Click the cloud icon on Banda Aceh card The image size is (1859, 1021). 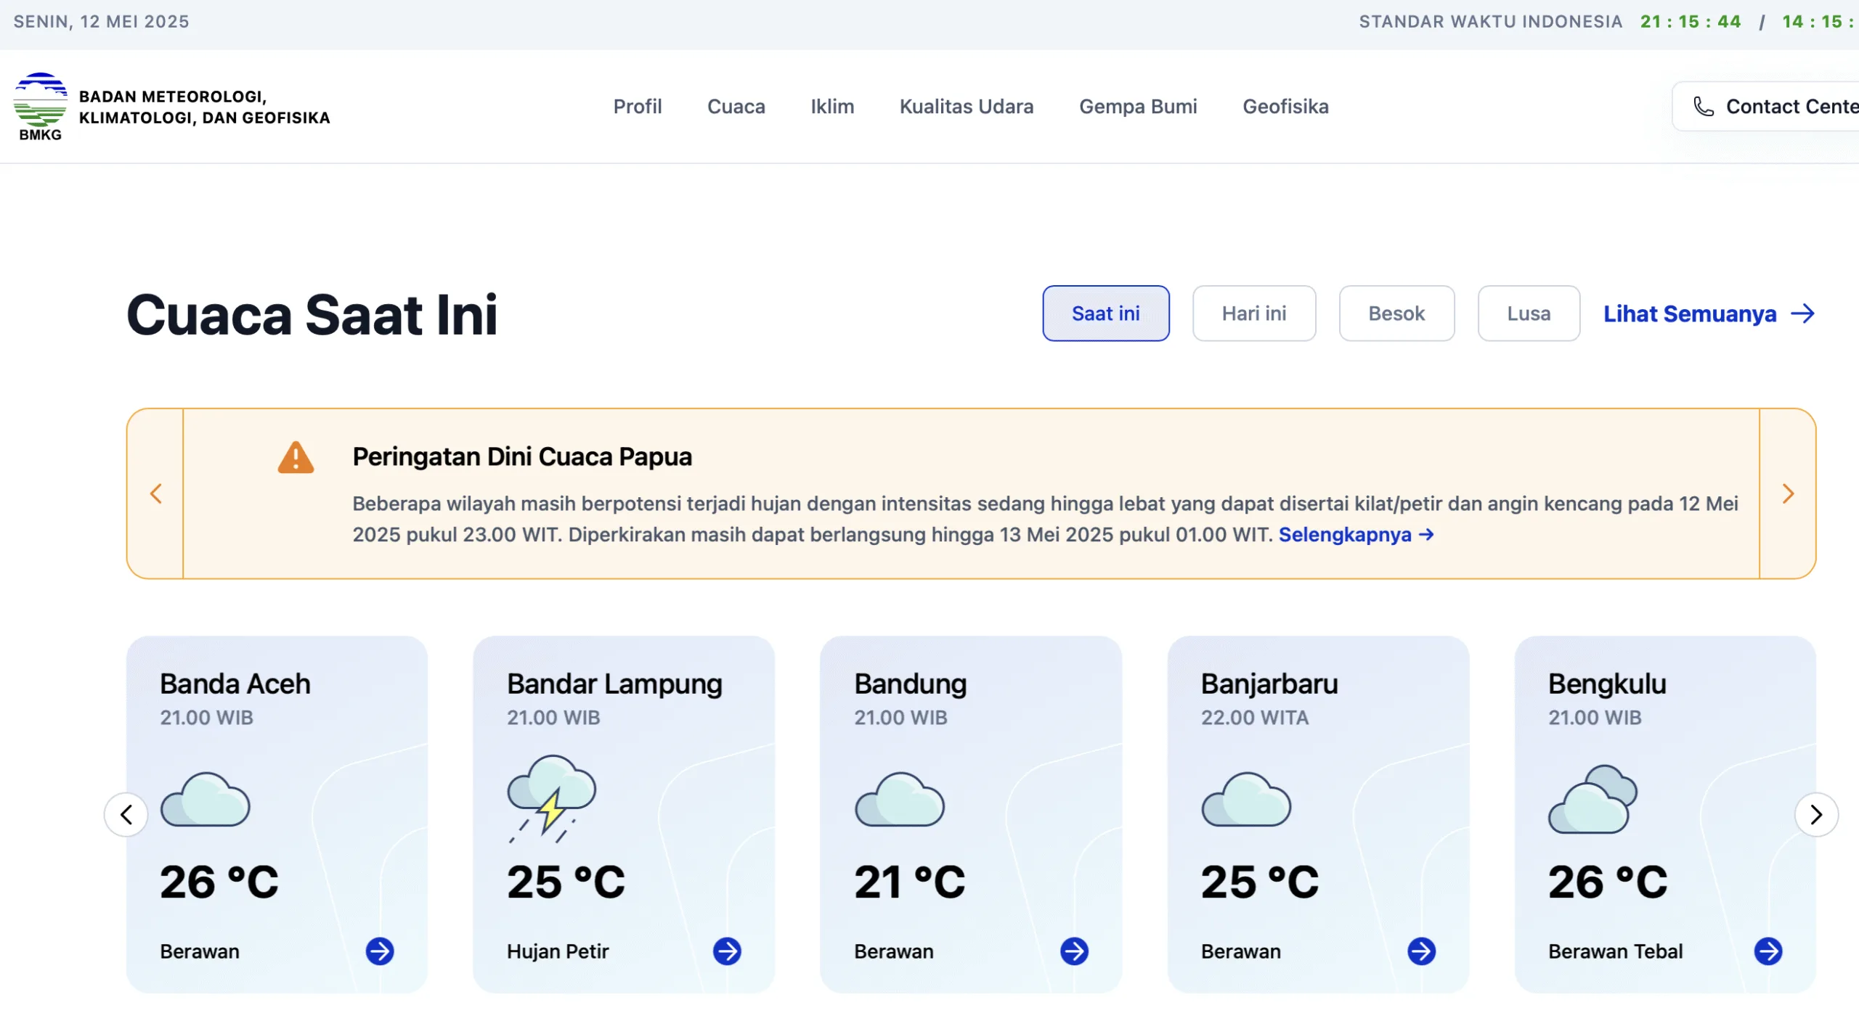[x=206, y=800]
